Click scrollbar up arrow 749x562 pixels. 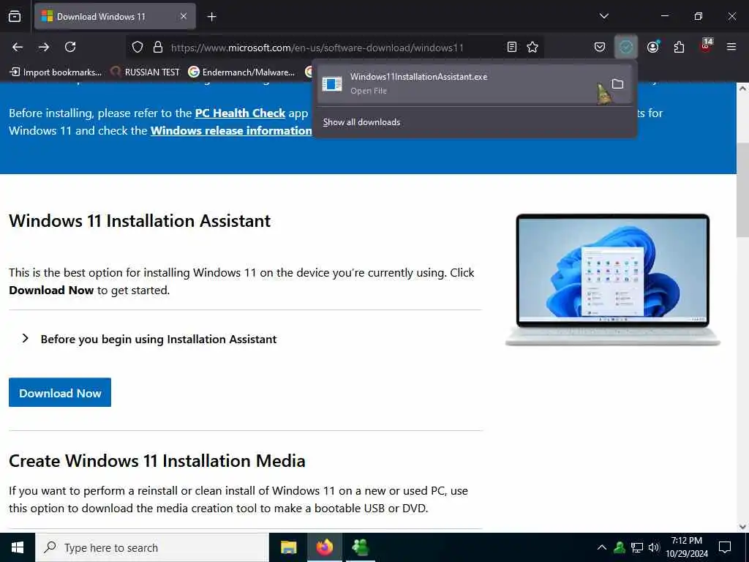(x=742, y=89)
